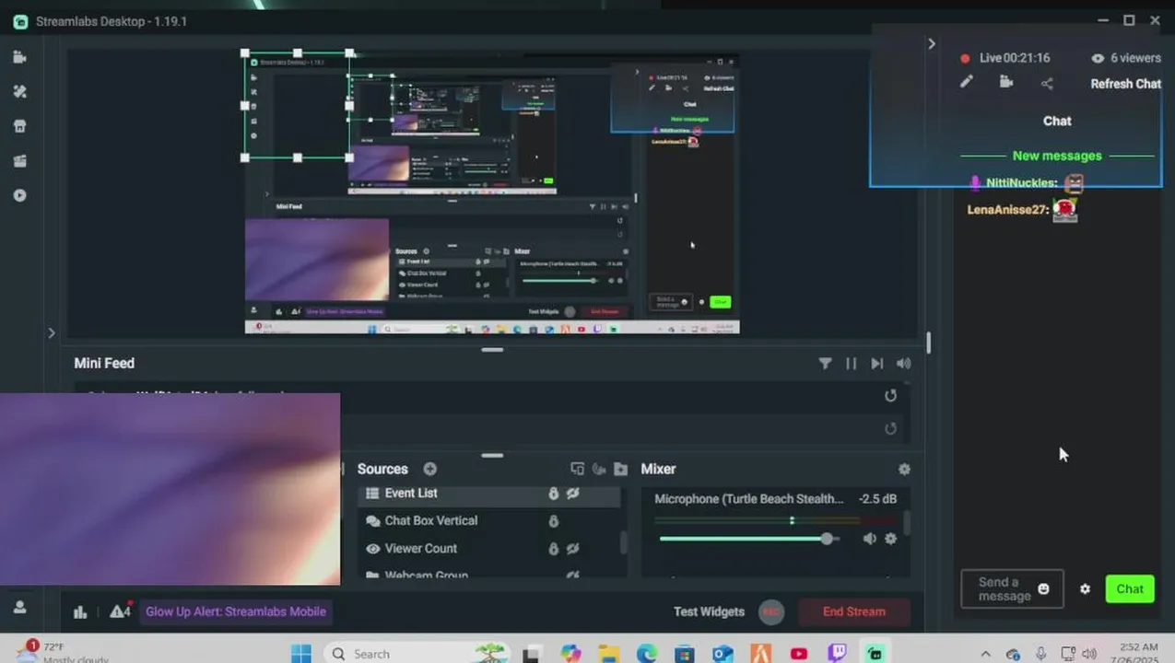The image size is (1175, 663).
Task: Open the performance stats bar chart icon
Action: [x=80, y=611]
